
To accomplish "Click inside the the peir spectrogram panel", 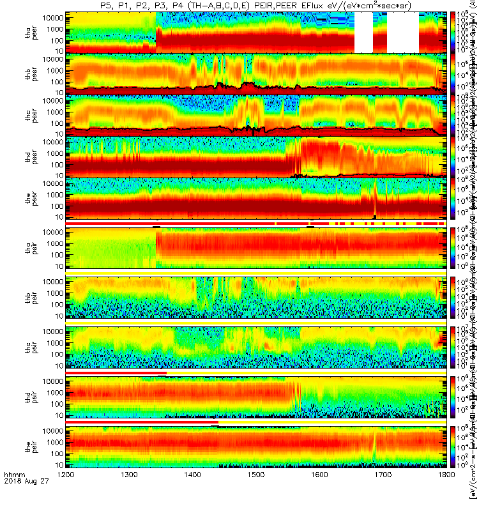I will coord(256,446).
